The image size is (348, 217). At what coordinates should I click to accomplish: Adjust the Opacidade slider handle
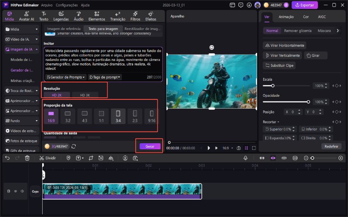tap(308, 102)
